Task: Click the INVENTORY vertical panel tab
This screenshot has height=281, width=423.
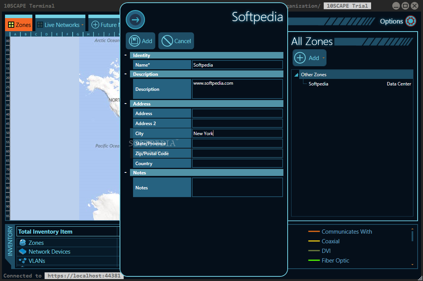Action: click(10, 241)
